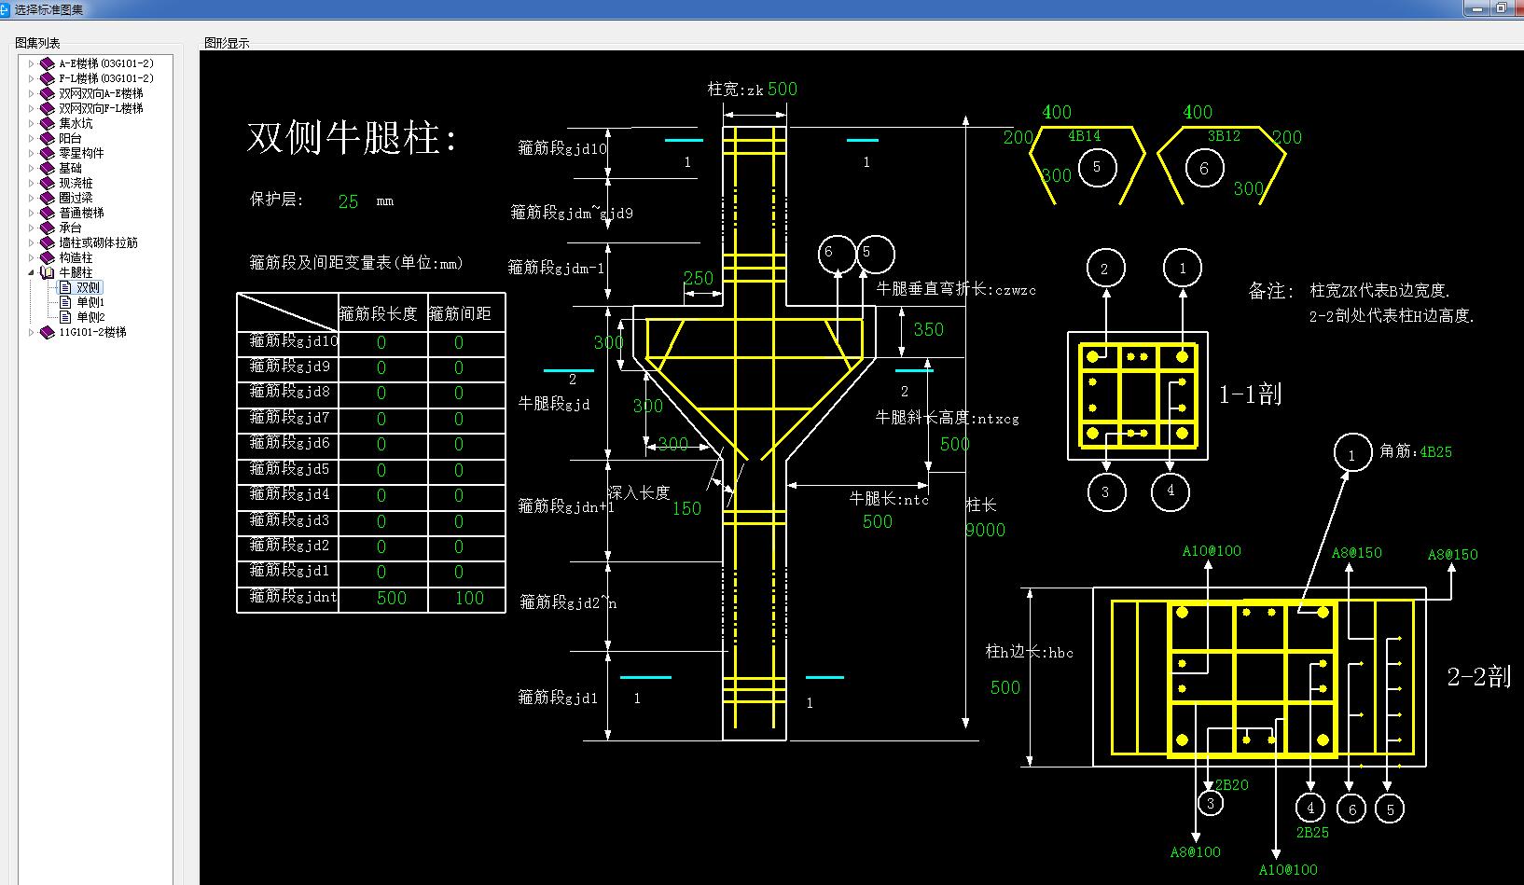Edit the 箍筋段gjdnt length cell 500

(392, 599)
